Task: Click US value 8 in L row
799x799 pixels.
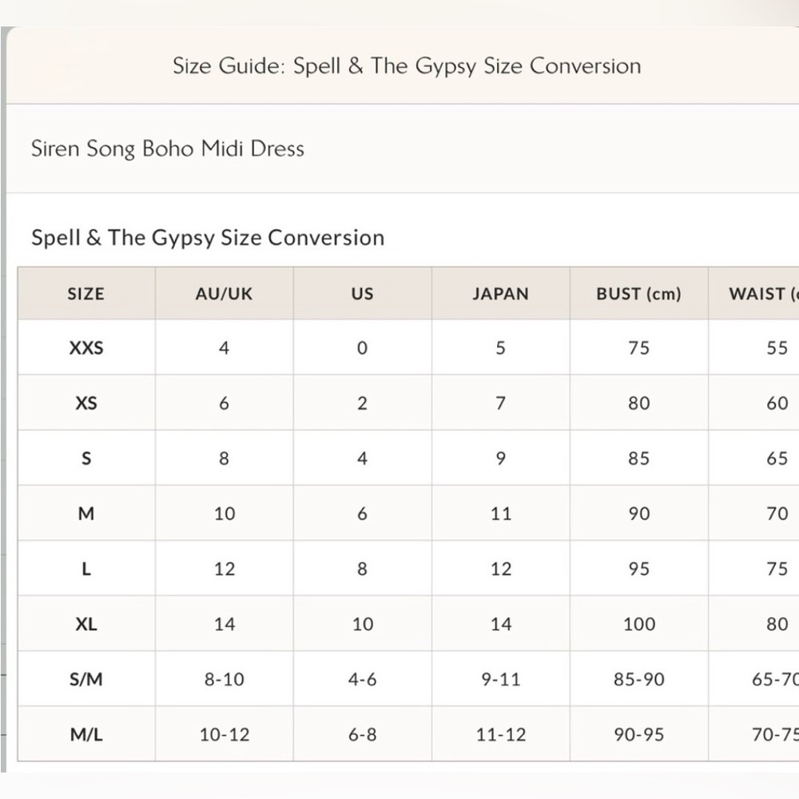Action: (x=362, y=569)
